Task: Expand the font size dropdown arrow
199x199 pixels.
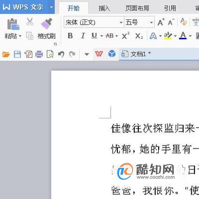Action: click(152, 22)
